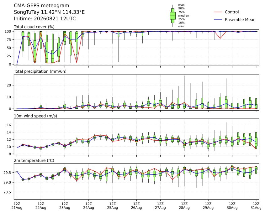Viewport: 265px width, 213px height.
Task: Click the 'Ensemble Mean' legend label
Action: 240,20
